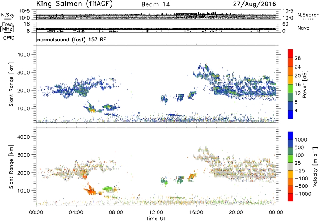Click the 'King Salmon (fitACF)' title
Viewport: 319px width, 221px height.
(75, 4)
